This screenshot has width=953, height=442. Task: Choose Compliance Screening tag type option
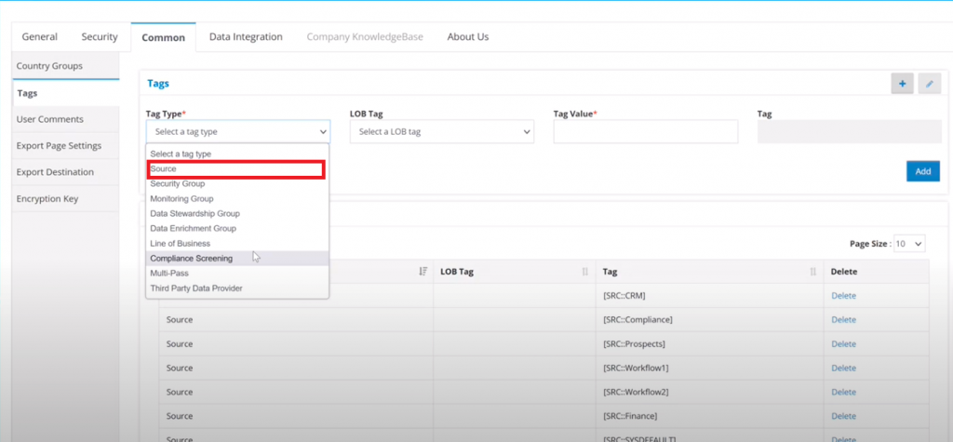click(192, 258)
